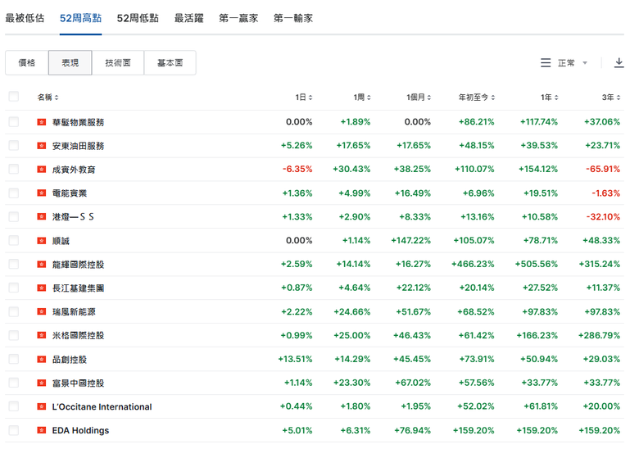
Task: Click the flag icon beside 華髮物業服務
Action: click(x=42, y=122)
